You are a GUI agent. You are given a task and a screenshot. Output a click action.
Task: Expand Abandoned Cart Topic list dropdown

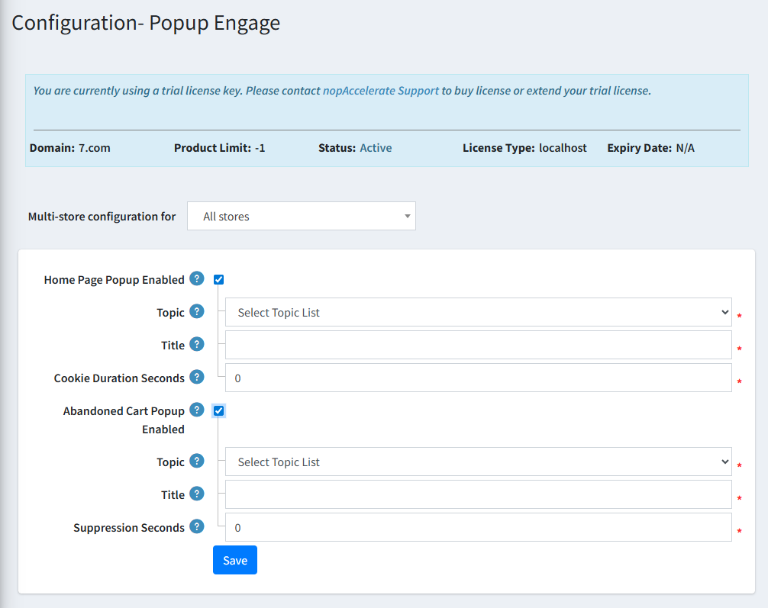[x=478, y=462]
